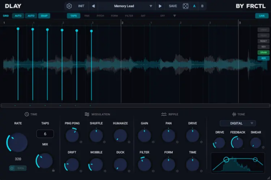
Task: Expand the OFF dropdown arrow
Action: pos(174,16)
